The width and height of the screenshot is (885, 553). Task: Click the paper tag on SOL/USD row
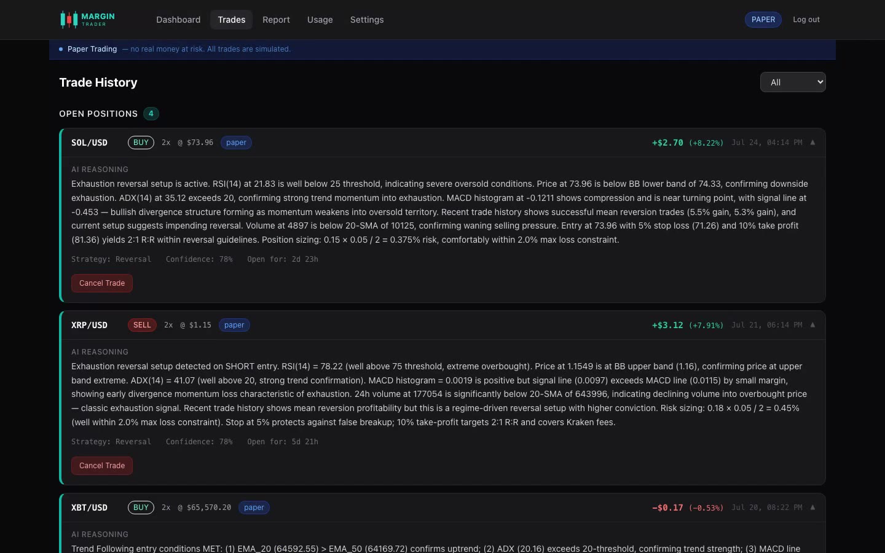pos(236,143)
